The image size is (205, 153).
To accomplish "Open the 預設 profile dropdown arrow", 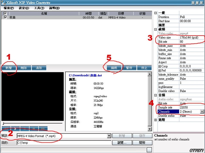I will [x=109, y=136].
